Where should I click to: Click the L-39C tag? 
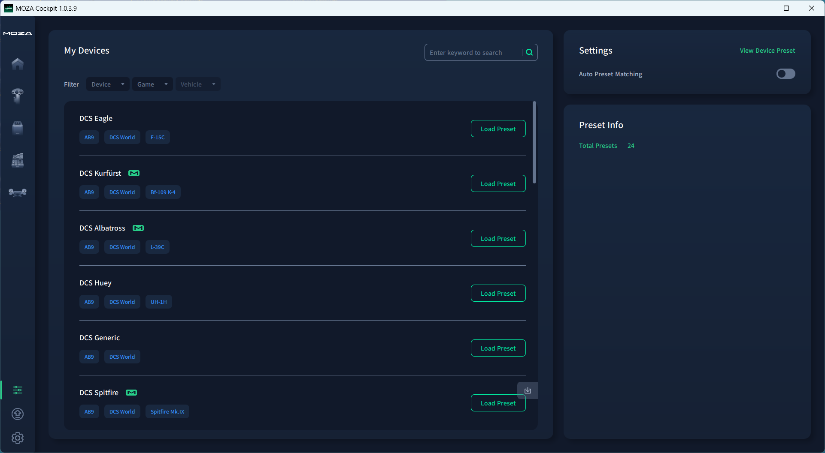tap(158, 247)
